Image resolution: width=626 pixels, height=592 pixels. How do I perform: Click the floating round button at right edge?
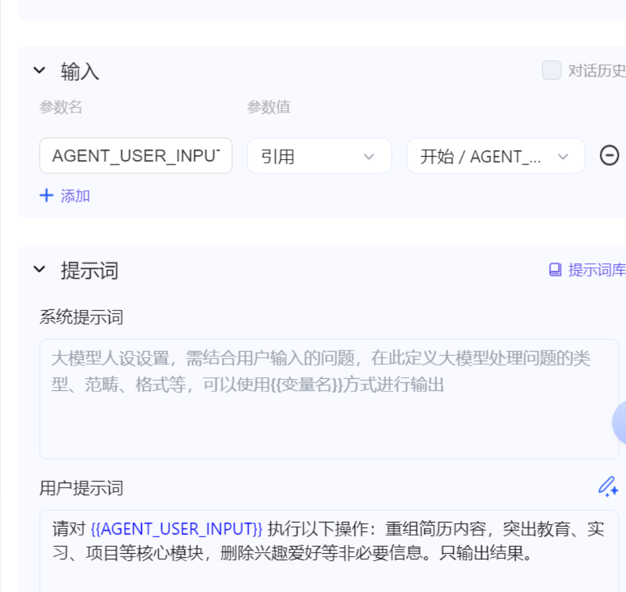(x=620, y=422)
